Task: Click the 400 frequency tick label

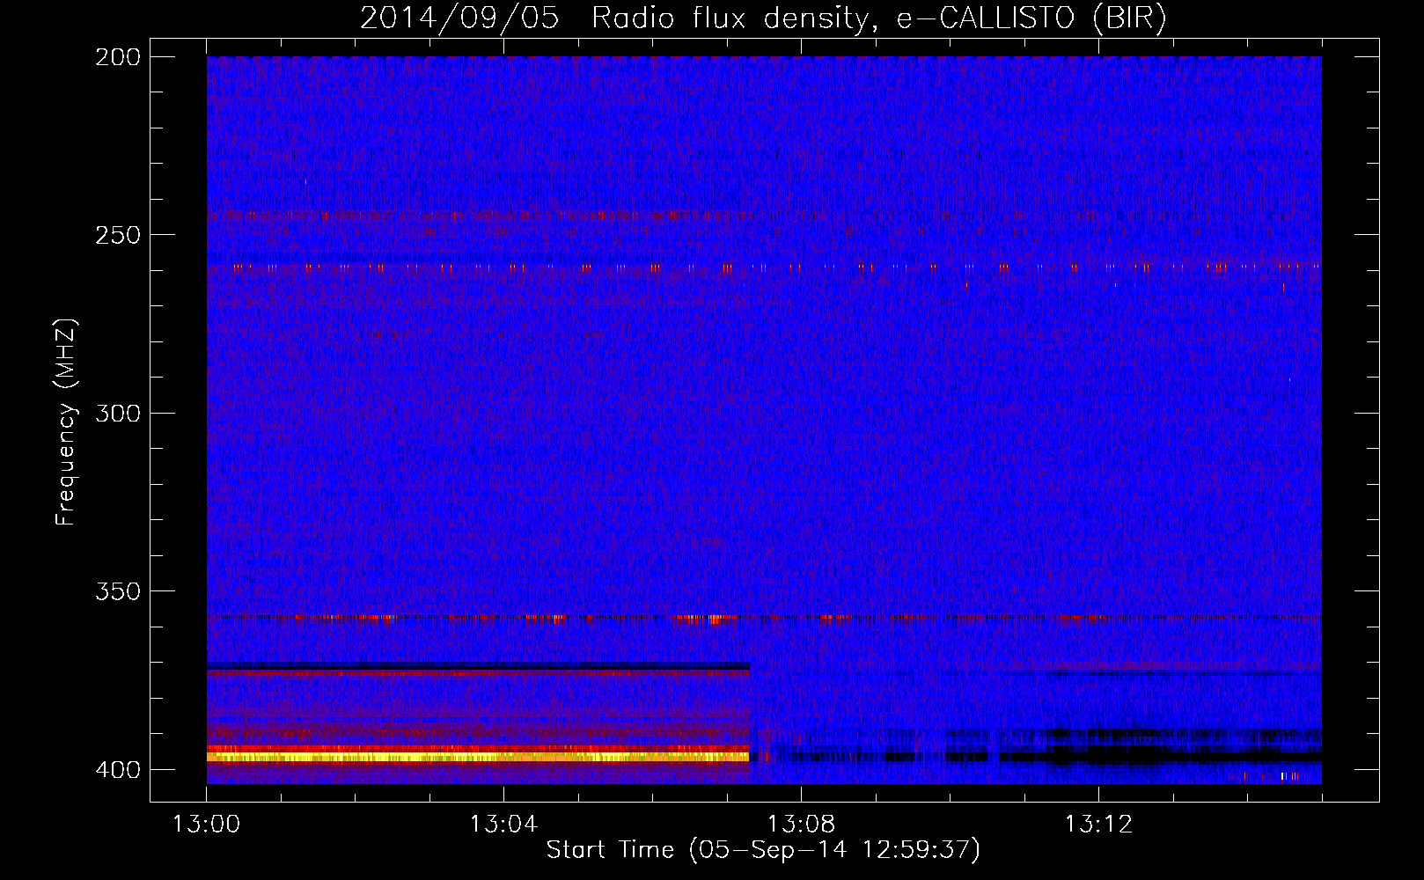Action: 117,770
